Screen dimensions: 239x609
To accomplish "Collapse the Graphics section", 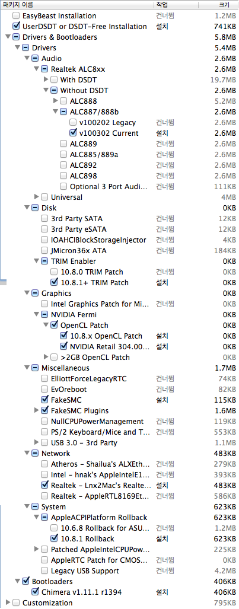I will tap(27, 294).
